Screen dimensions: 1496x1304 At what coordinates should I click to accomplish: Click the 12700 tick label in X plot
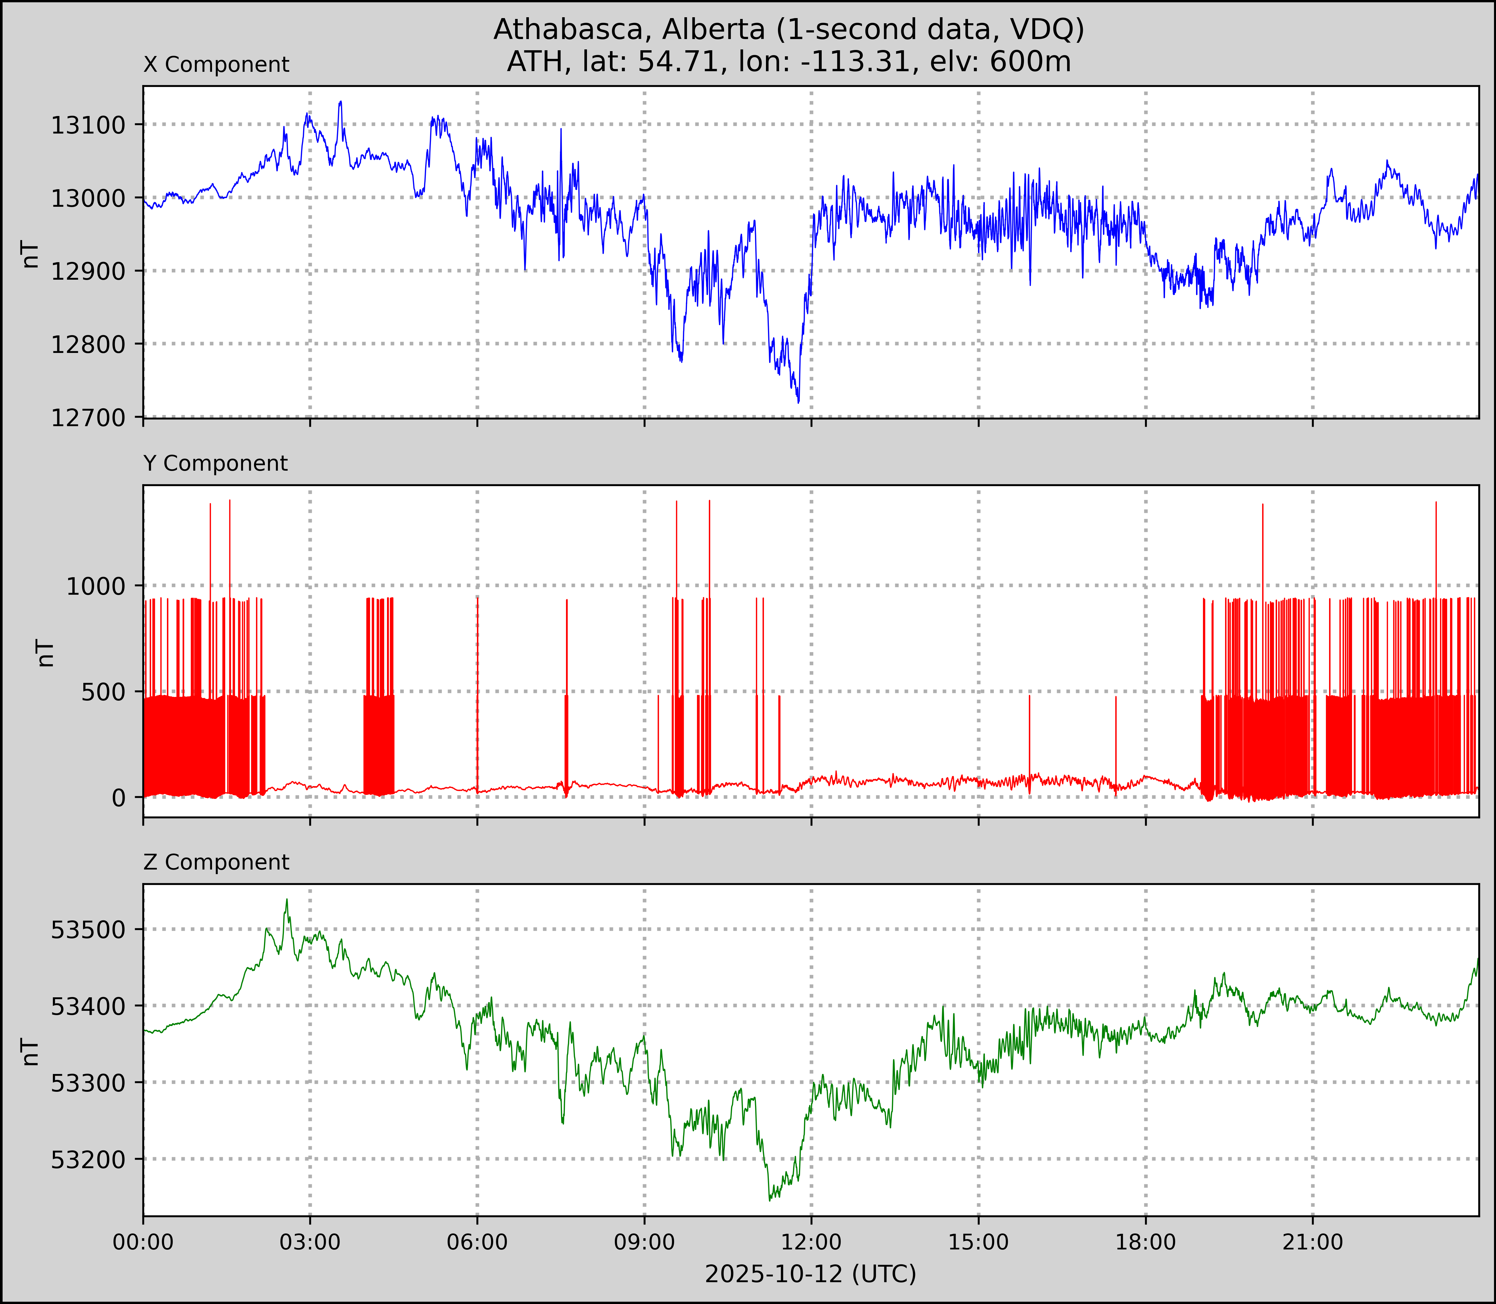87,418
